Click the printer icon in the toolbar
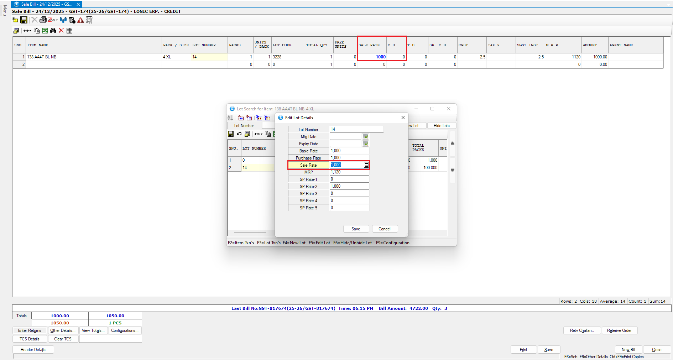Screen dimensions: 673x360 tap(43, 20)
